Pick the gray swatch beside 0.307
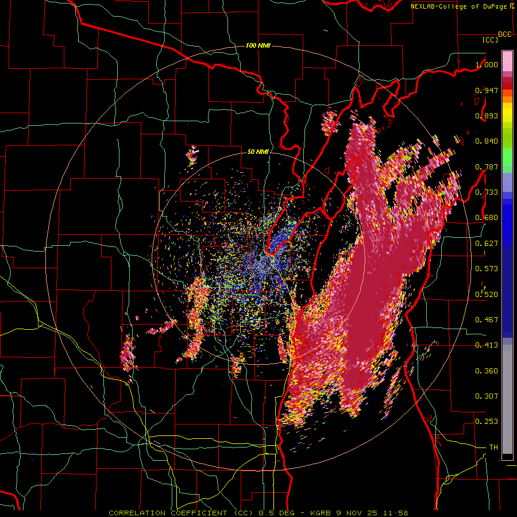The height and width of the screenshot is (517, 517). tap(507, 399)
